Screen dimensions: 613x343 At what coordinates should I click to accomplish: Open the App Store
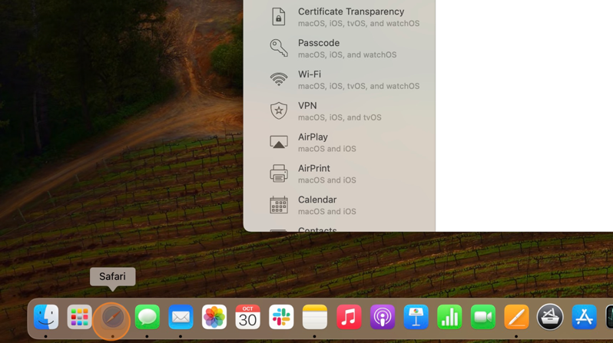pyautogui.click(x=584, y=317)
